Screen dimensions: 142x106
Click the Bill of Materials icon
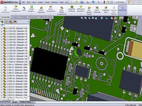(97, 10)
